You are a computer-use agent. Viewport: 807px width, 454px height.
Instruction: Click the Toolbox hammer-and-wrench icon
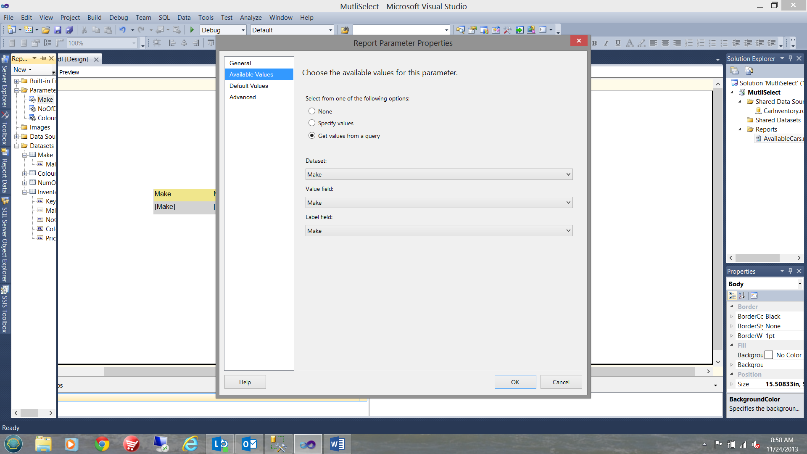(507, 30)
